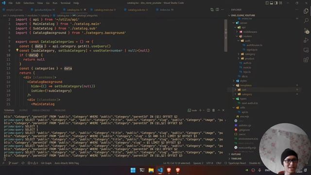Click the editor minimap scrollbar slider

tap(225, 35)
